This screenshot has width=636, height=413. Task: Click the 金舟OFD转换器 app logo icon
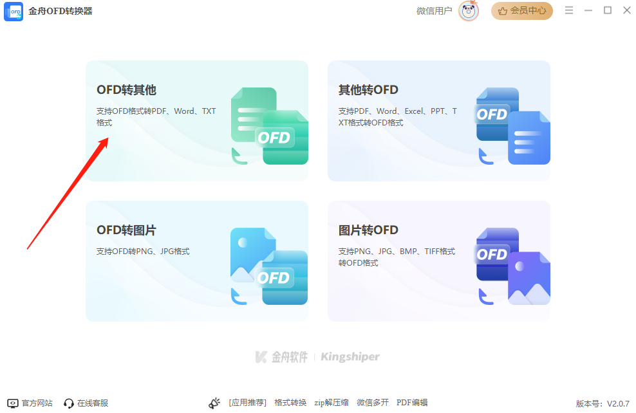click(14, 11)
